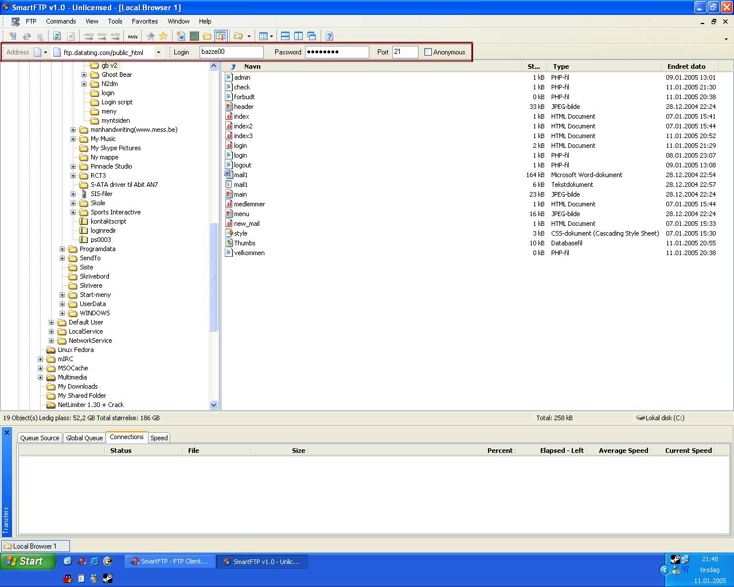This screenshot has height=587, width=734.
Task: Open help with the question mark icon
Action: coord(329,36)
